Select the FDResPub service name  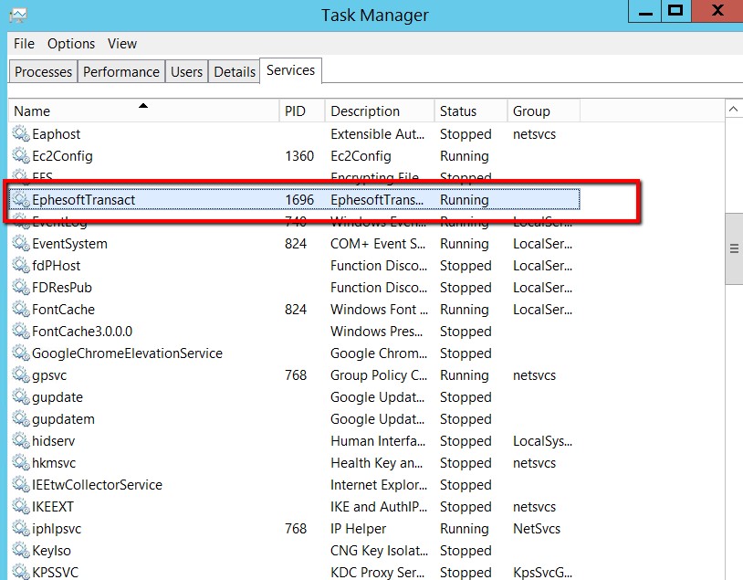pos(62,288)
